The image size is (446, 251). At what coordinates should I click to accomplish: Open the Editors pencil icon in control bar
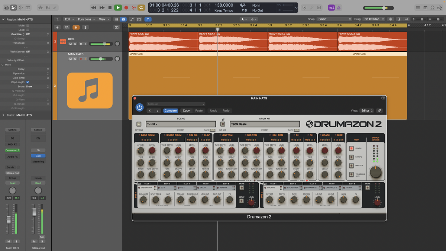(x=55, y=7)
